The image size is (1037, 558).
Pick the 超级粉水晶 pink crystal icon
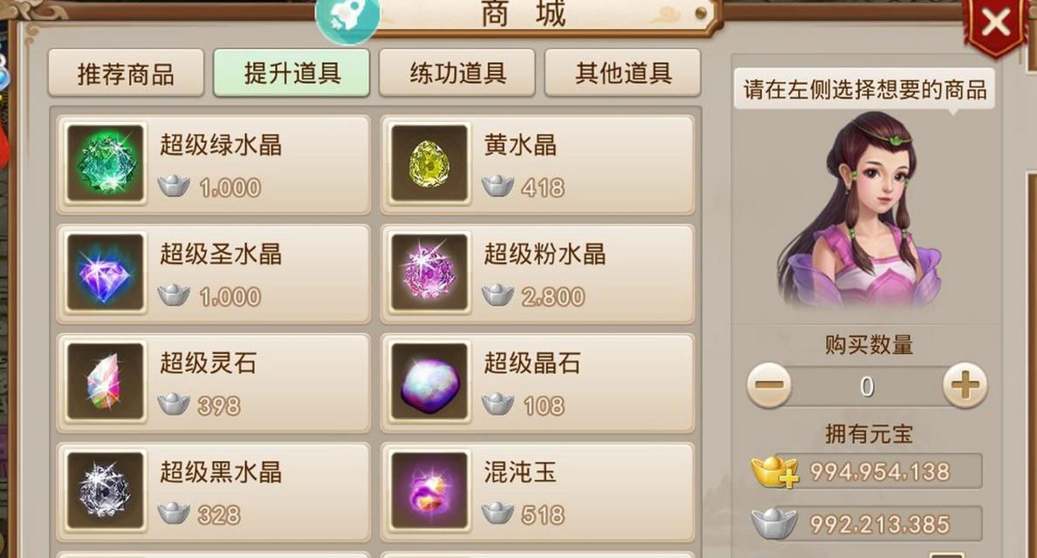(429, 272)
